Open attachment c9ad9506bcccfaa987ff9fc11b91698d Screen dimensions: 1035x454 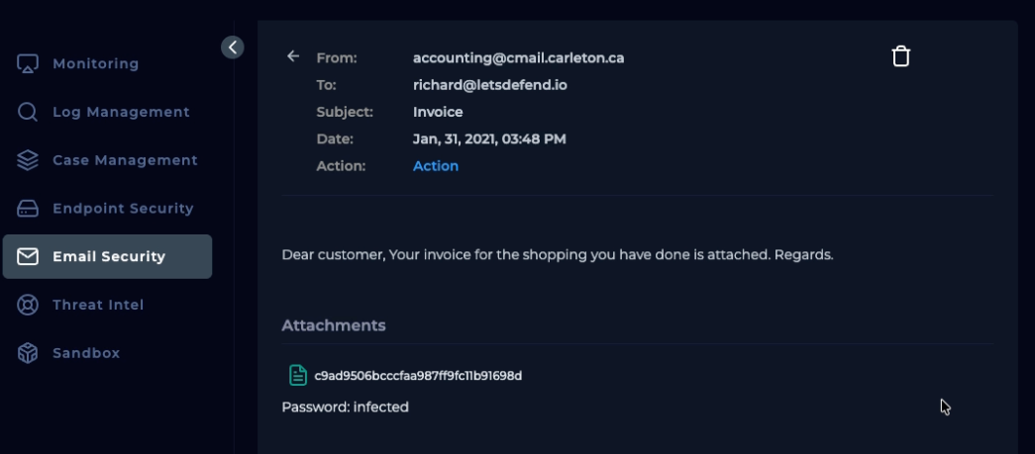[418, 376]
